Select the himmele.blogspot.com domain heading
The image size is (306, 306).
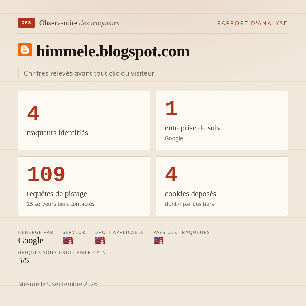pos(113,51)
